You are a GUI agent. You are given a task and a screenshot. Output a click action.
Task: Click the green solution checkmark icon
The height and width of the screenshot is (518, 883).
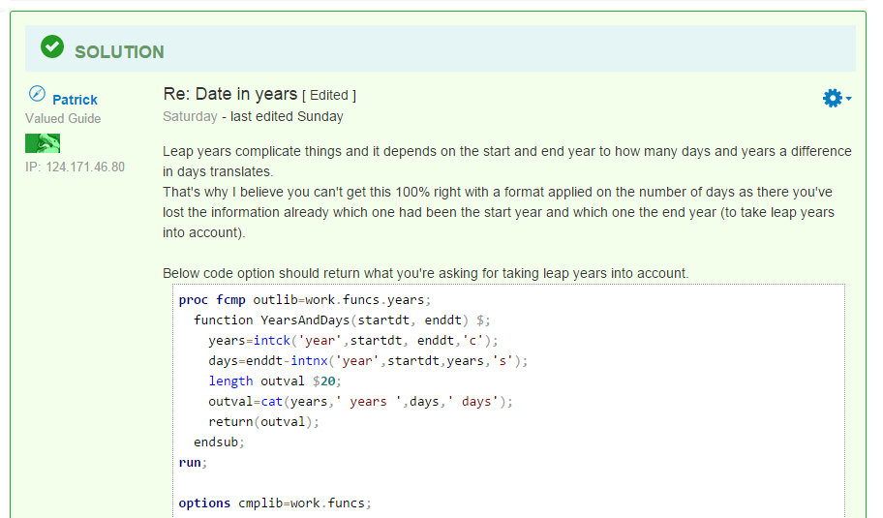[x=52, y=46]
